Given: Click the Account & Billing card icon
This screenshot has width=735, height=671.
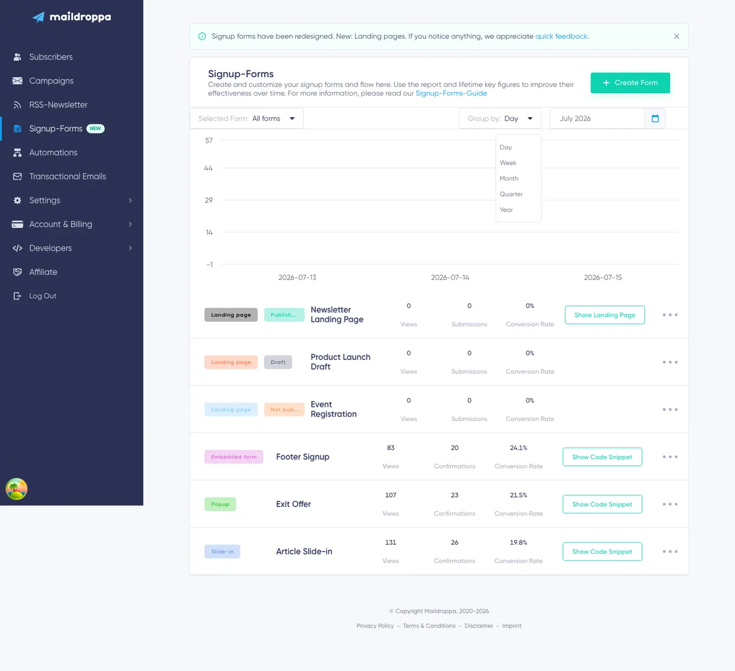Looking at the screenshot, I should coord(17,224).
